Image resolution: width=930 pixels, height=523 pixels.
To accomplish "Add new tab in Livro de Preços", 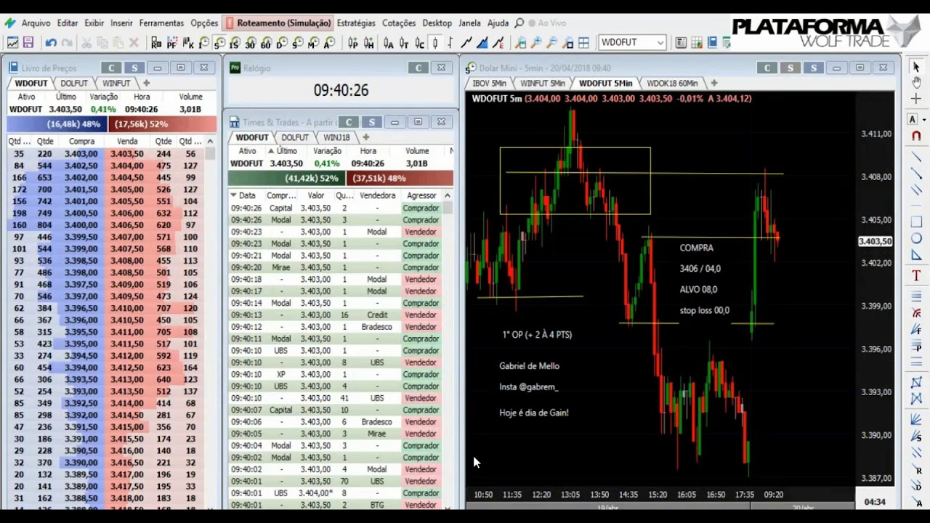I will click(146, 84).
